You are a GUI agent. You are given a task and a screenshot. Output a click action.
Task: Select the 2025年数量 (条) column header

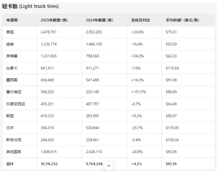click(54, 20)
